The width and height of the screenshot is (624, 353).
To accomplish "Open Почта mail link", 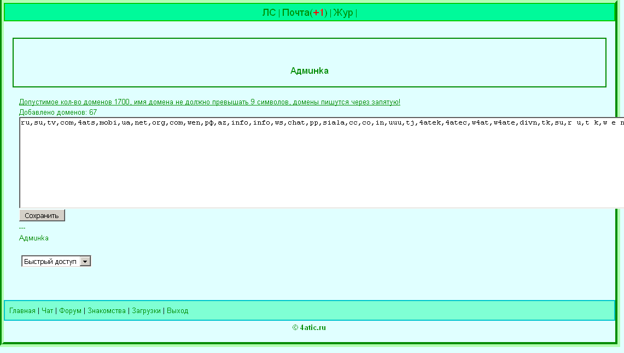I will [295, 13].
